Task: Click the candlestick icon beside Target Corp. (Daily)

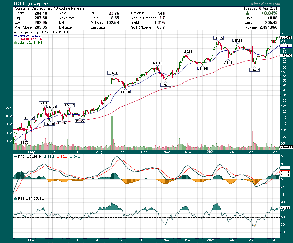Action: 16,32
